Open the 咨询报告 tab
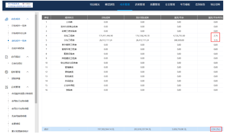 200,4
